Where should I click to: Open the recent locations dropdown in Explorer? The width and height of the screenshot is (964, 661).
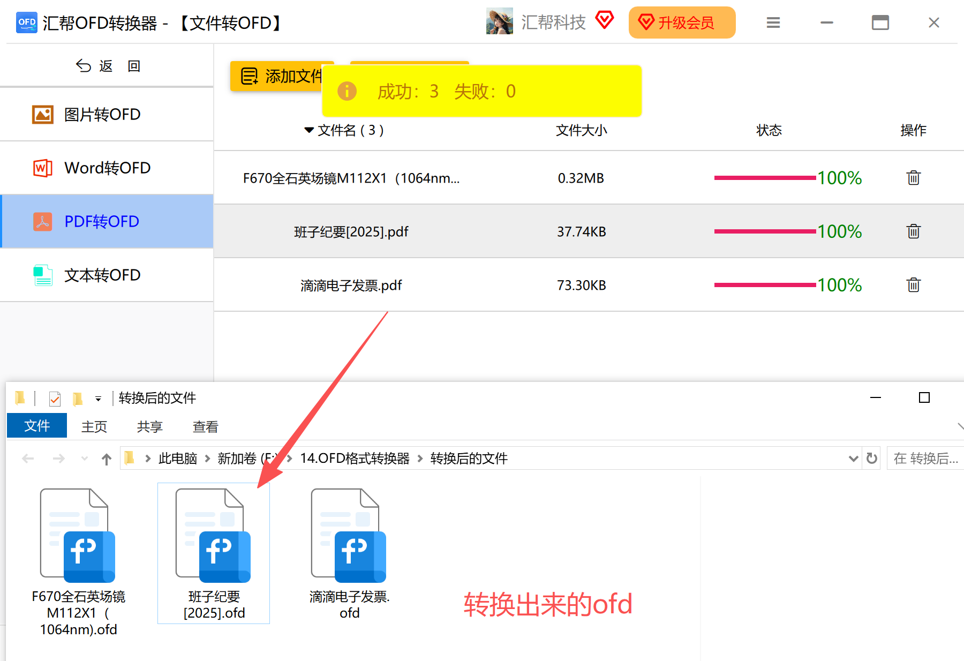tap(85, 459)
